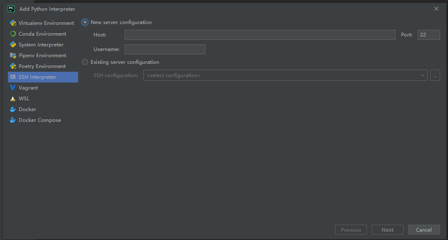Click the Pipenv Environment folder icon
The image size is (448, 240).
pos(13,56)
